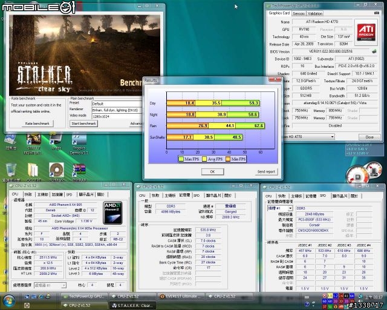
Task: Click the Min FPS orange legend swatch
Action: [x=228, y=159]
